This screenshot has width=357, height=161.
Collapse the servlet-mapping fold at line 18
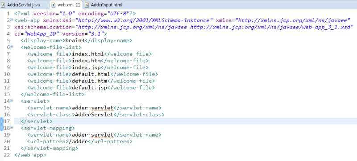12,128
